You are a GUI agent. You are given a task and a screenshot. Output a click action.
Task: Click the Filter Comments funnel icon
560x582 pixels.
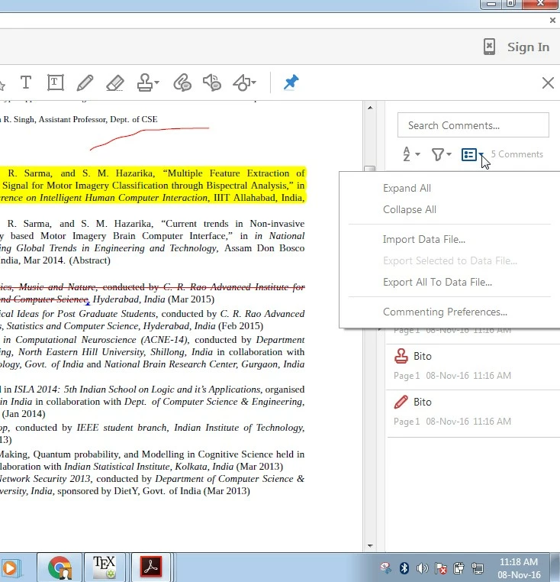(438, 154)
